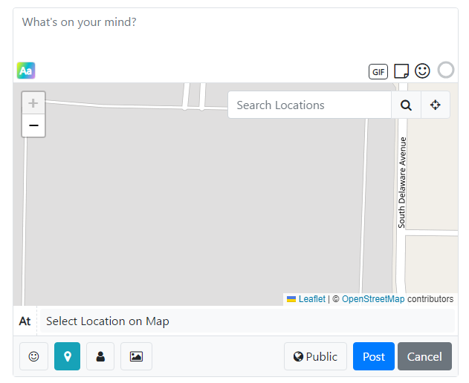This screenshot has width=469, height=383.
Task: Open the Leaflet link
Action: click(x=311, y=298)
